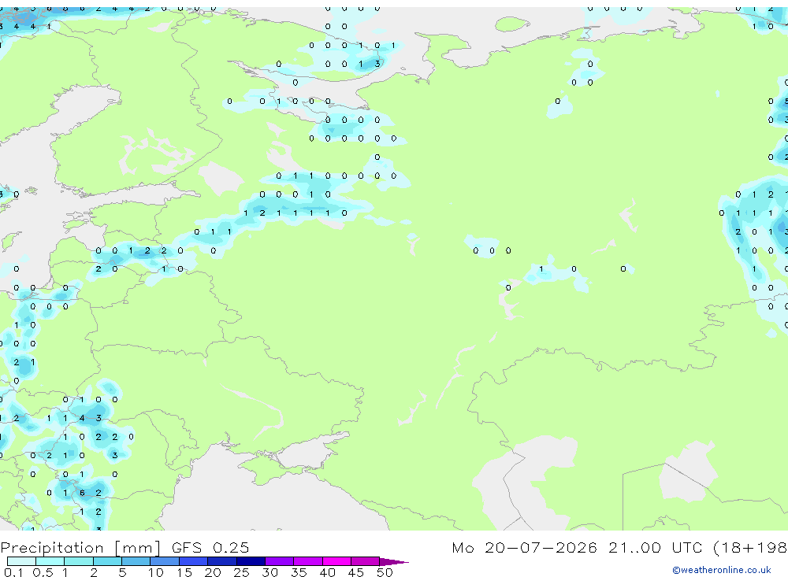This screenshot has width=788, height=577.
Task: Pick the 0.5–1 mm legend swatch
Action: [50, 561]
